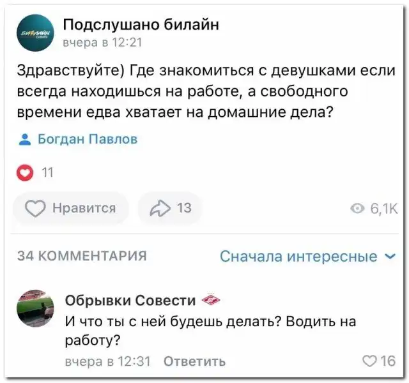
Task: Like the post with Нравится button
Action: 71,208
